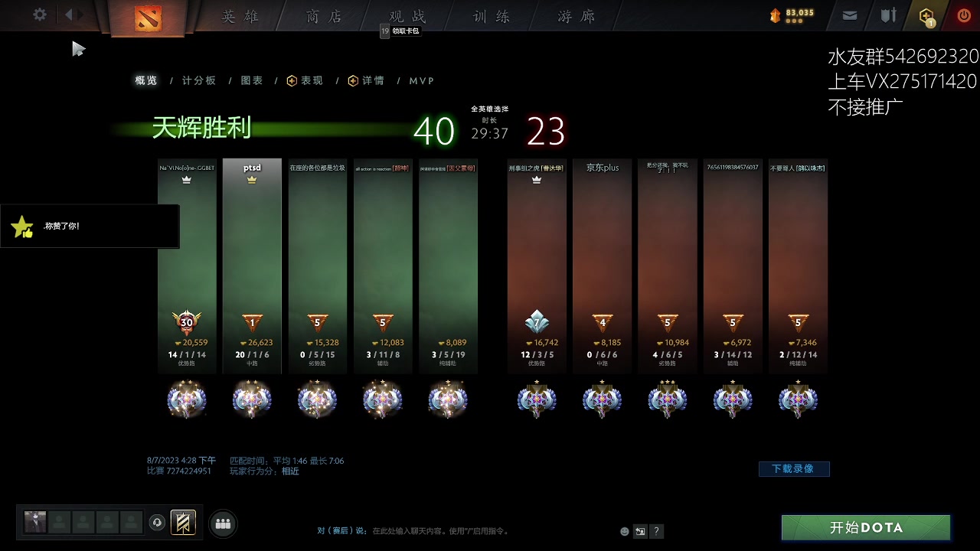This screenshot has height=551, width=980.
Task: Go back with the left arrow
Action: pos(68,15)
